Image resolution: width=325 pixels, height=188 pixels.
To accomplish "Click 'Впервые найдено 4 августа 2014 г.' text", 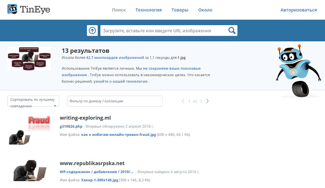I will (x=169, y=172).
